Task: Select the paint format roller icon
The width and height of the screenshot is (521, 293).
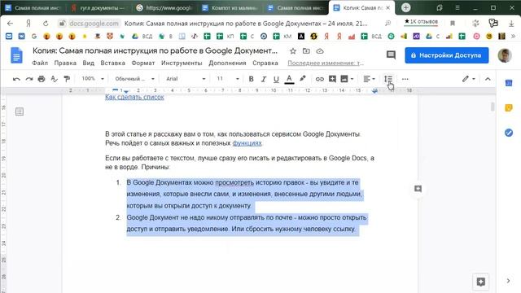Action: (x=67, y=79)
